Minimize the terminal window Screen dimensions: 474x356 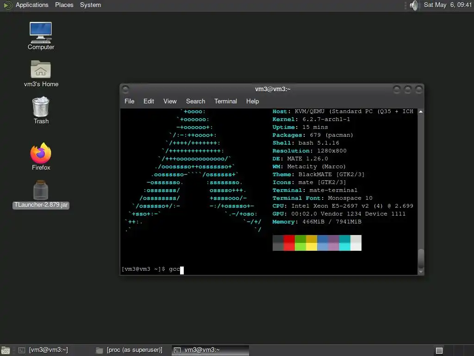397,89
